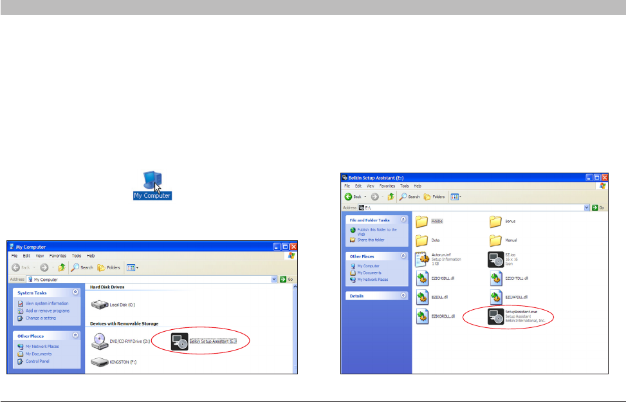Open Tools menu in Belkin window
626x402 pixels.
[x=405, y=186]
